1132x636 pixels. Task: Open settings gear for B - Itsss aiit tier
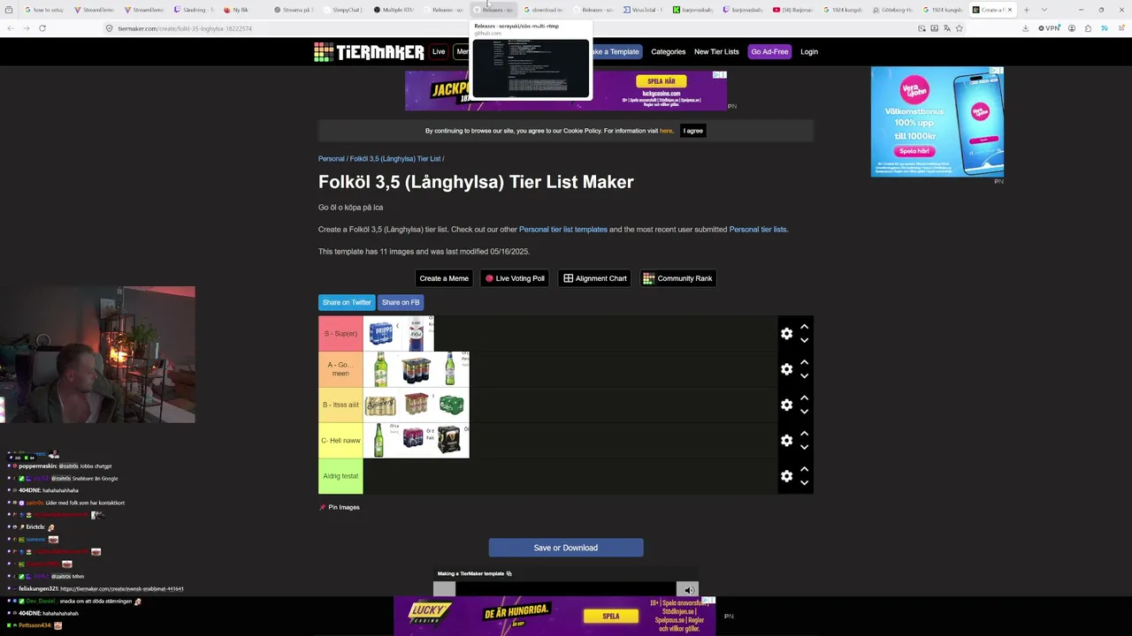click(x=786, y=405)
